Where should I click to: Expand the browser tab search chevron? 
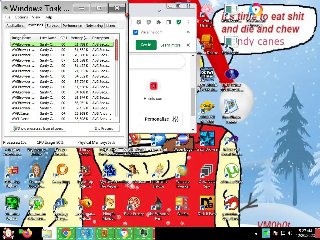159,11
